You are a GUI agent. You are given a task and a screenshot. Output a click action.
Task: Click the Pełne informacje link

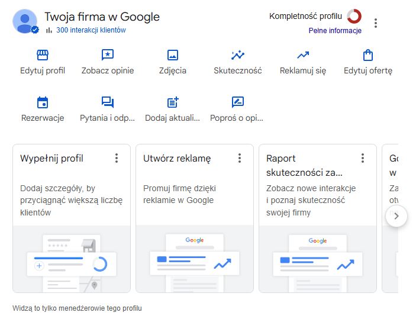coord(335,31)
